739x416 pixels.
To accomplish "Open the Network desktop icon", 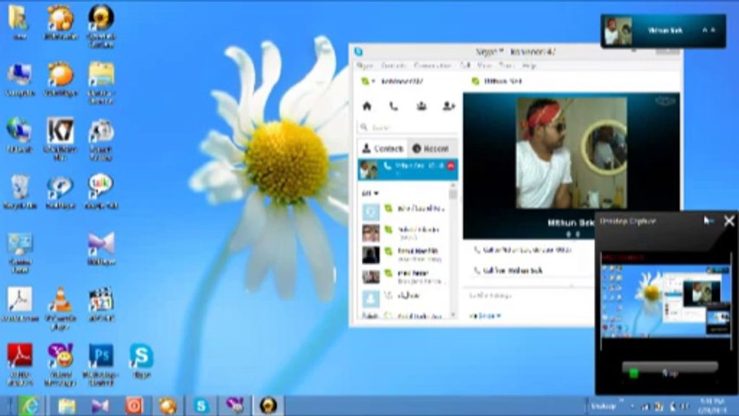I will coord(19,135).
